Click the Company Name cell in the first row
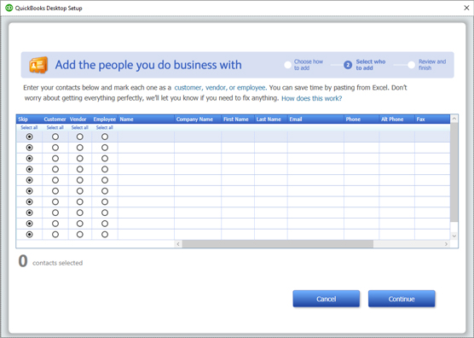This screenshot has height=338, width=474. [x=198, y=137]
